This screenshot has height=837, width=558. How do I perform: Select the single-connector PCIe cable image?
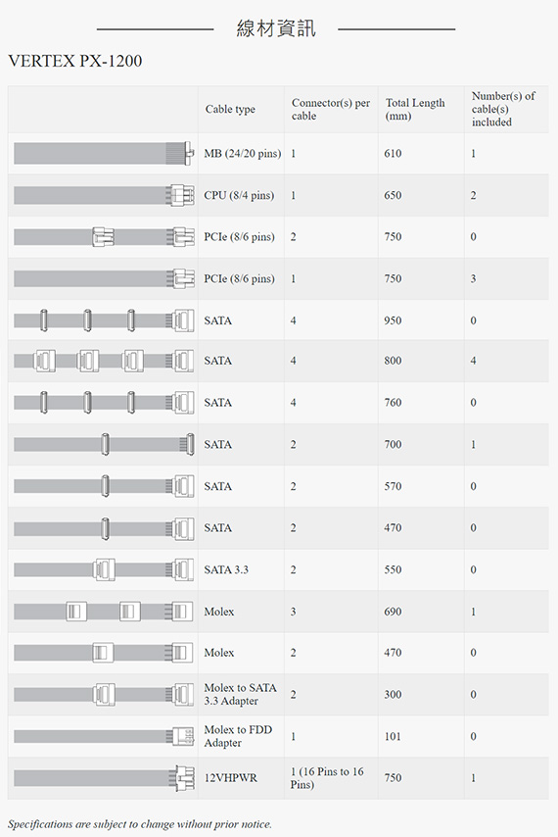(104, 278)
